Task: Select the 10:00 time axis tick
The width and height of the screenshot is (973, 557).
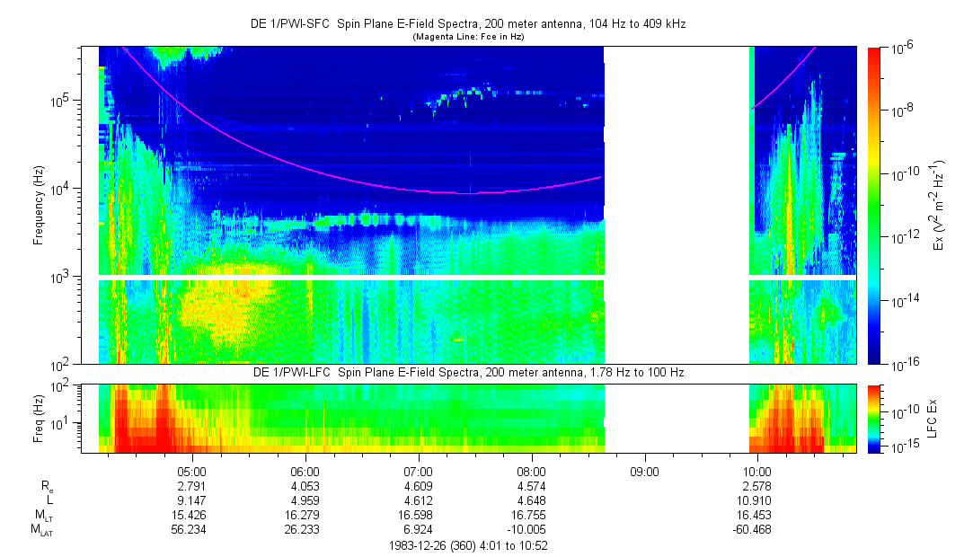Action: point(757,471)
